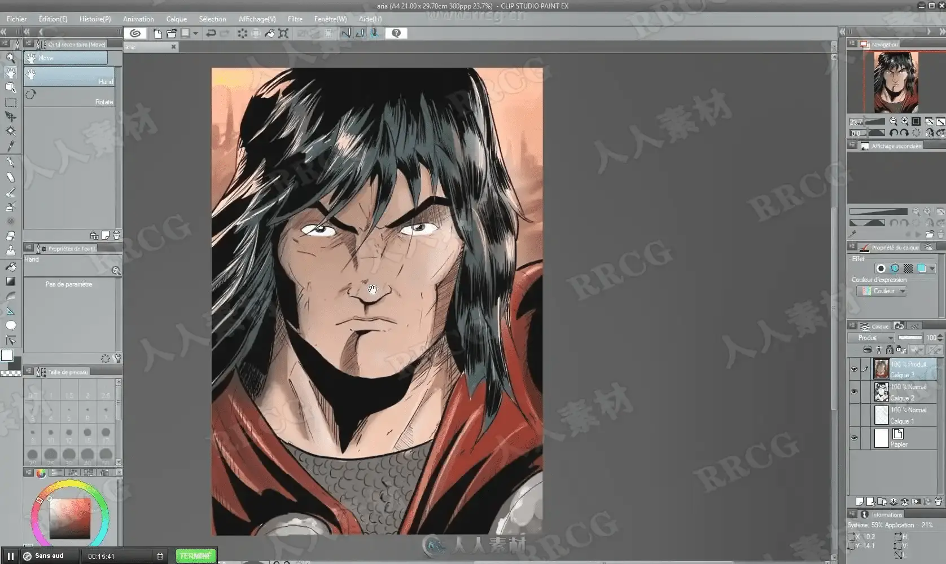946x564 pixels.
Task: Select the Gradient tool
Action: (10, 281)
